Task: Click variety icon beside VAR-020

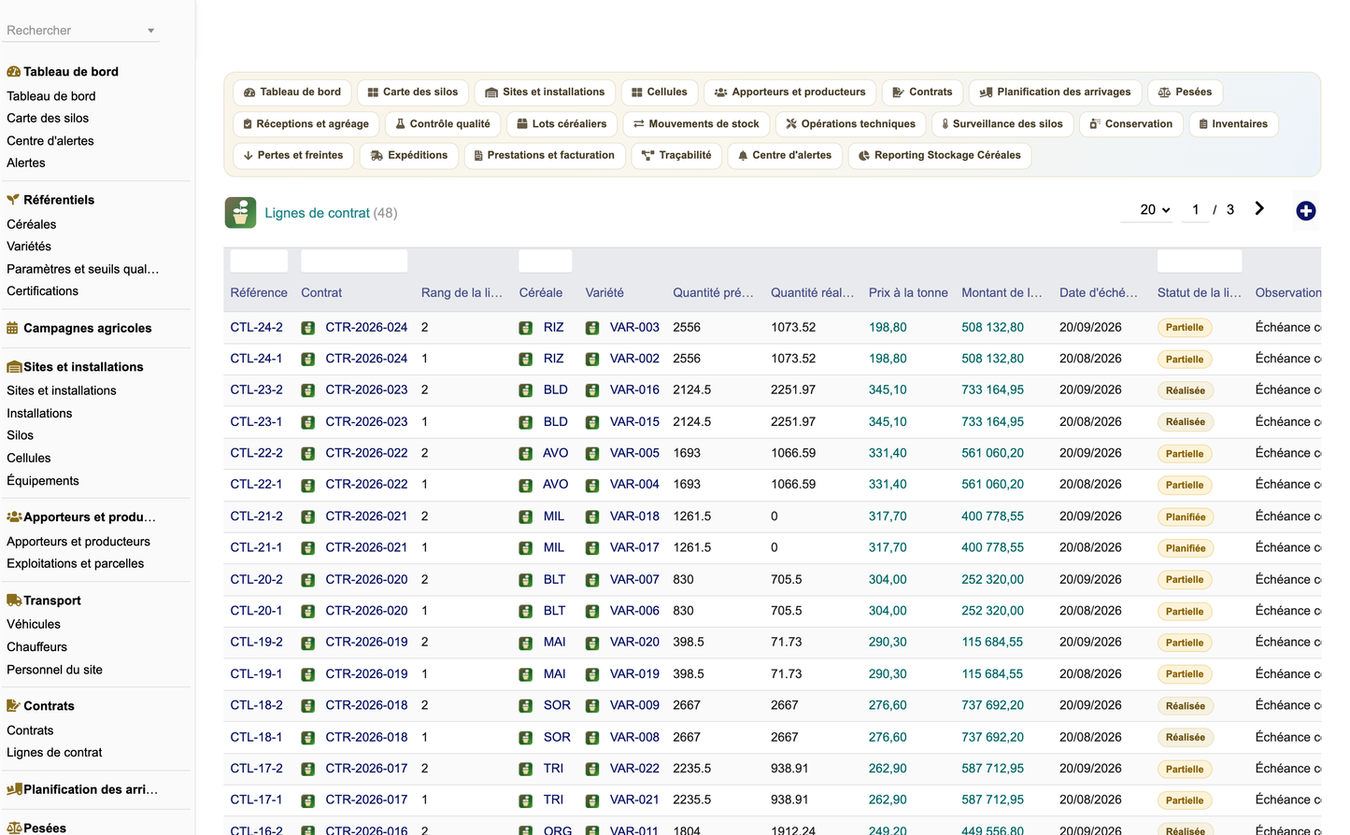Action: (592, 643)
